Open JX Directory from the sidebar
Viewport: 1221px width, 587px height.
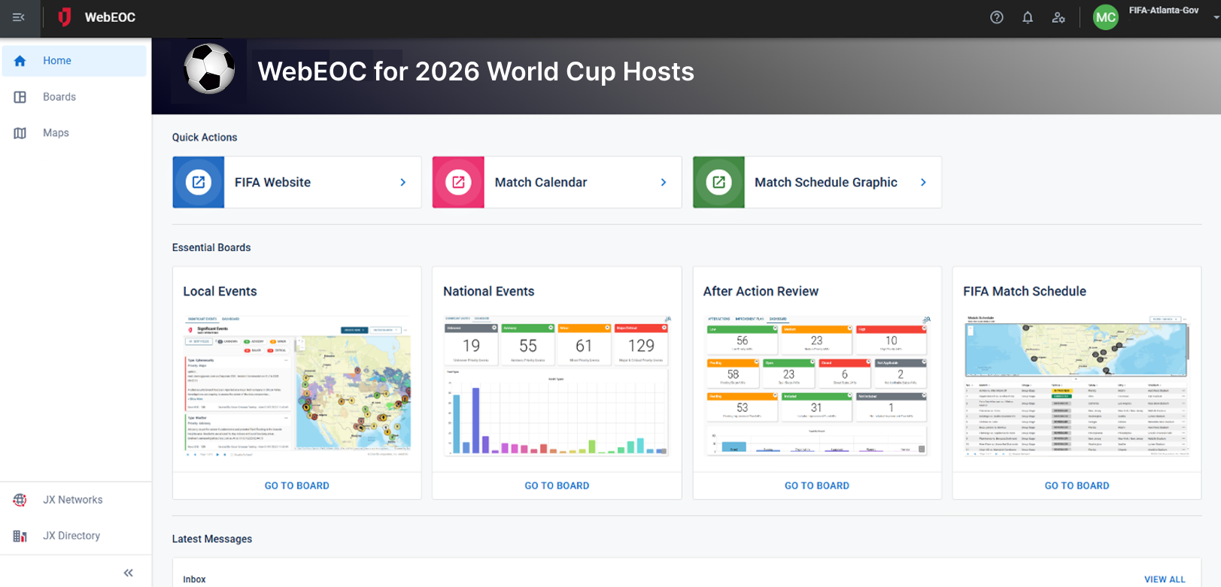pyautogui.click(x=74, y=536)
